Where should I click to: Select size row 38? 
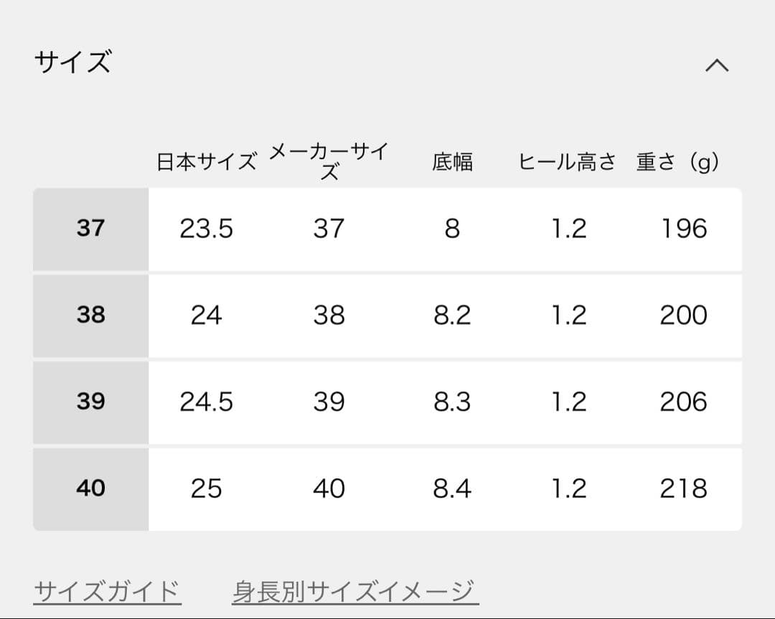point(89,315)
